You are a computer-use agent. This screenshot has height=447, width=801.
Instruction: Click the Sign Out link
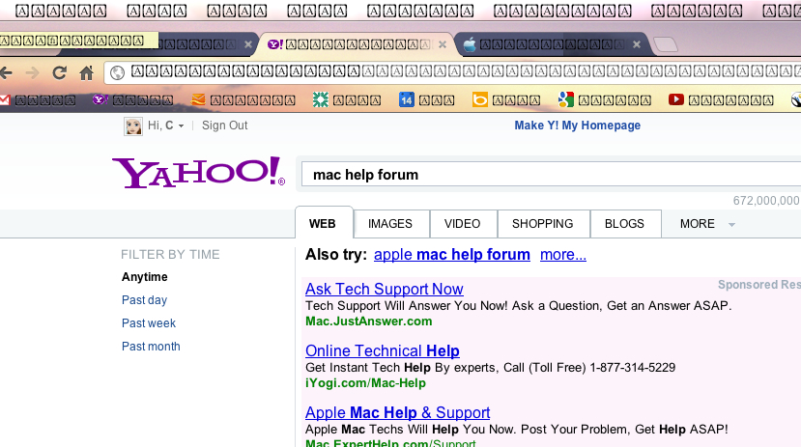pyautogui.click(x=224, y=126)
